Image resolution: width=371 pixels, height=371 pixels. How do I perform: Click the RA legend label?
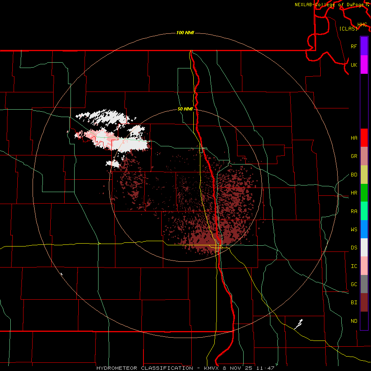(354, 211)
